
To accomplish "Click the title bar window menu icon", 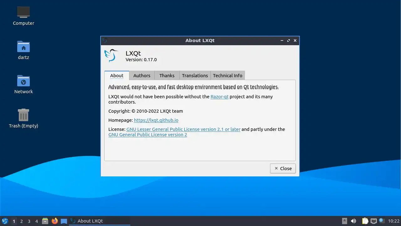I will [105, 40].
